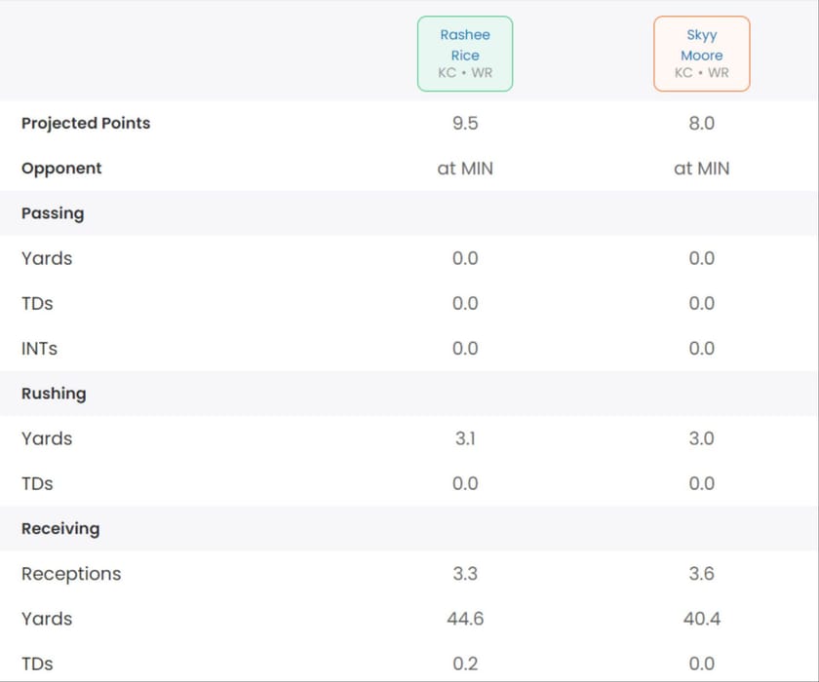Screen dimensions: 819x682
Task: Select Skyy Moore's 8.0 projected points
Action: point(701,124)
